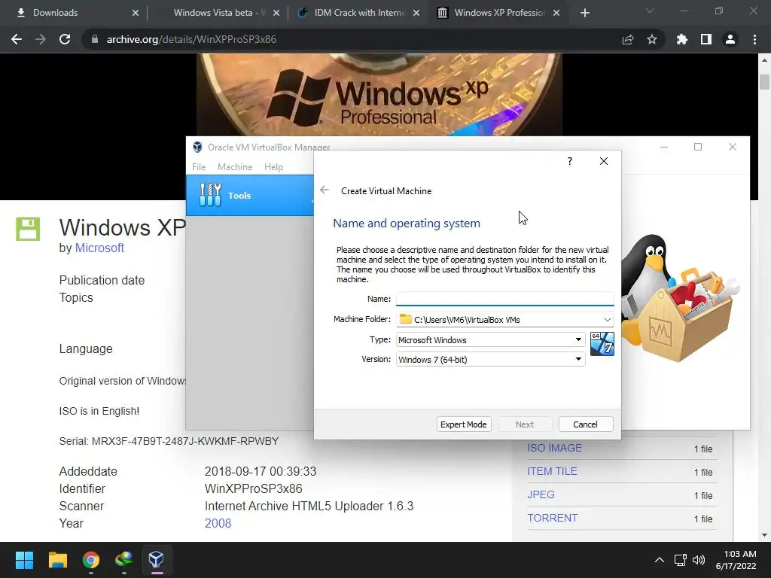771x578 pixels.
Task: Open the ITEM TILE download link
Action: pos(552,471)
